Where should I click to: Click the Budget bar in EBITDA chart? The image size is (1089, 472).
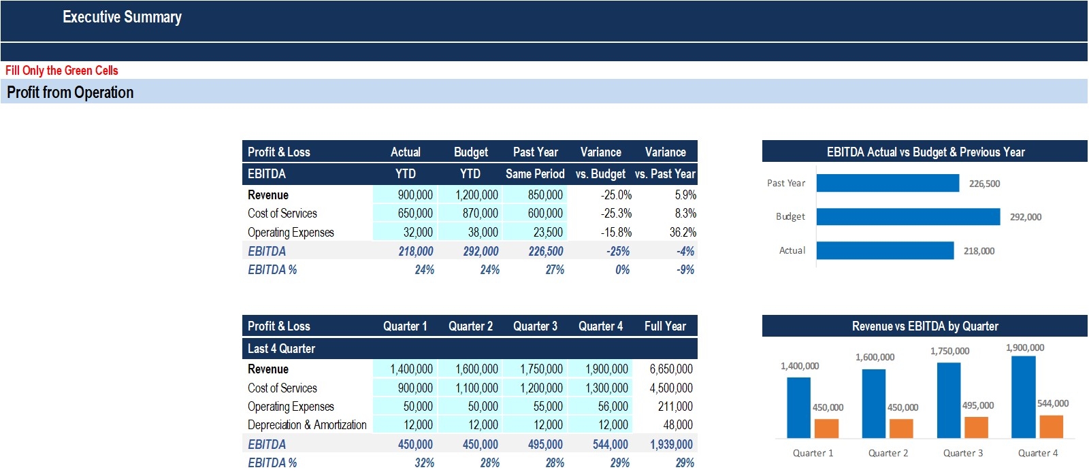pos(907,217)
